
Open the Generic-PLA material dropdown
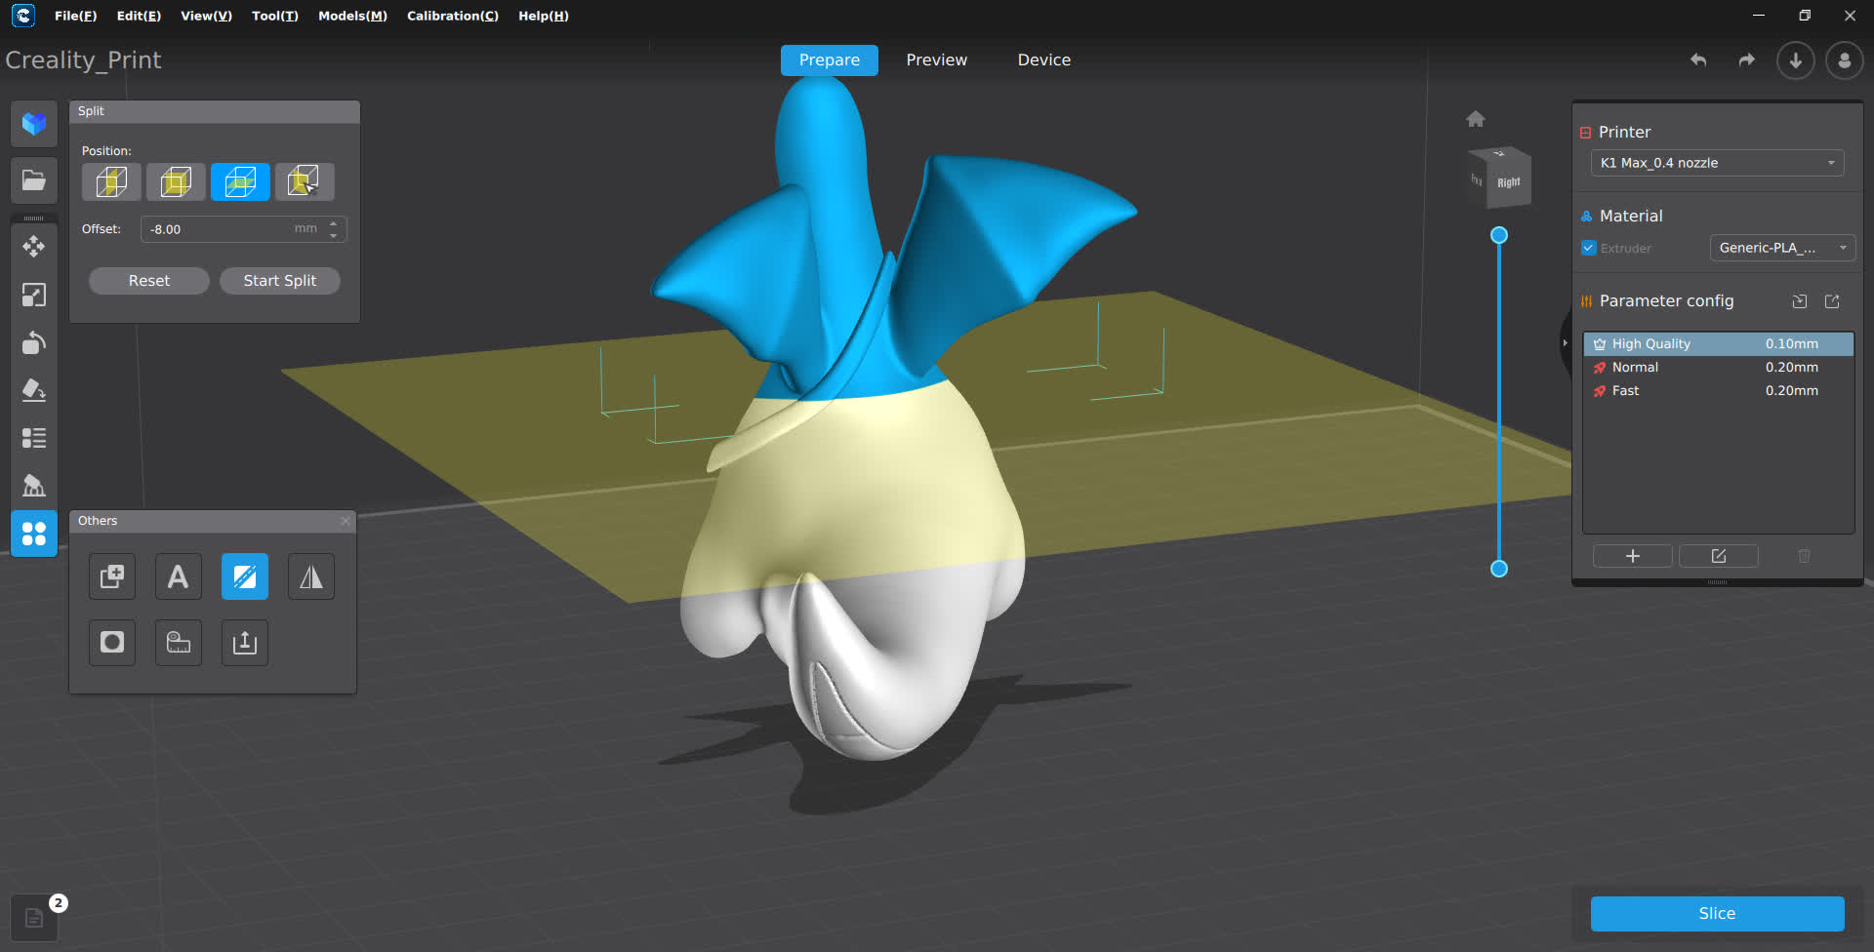1781,248
